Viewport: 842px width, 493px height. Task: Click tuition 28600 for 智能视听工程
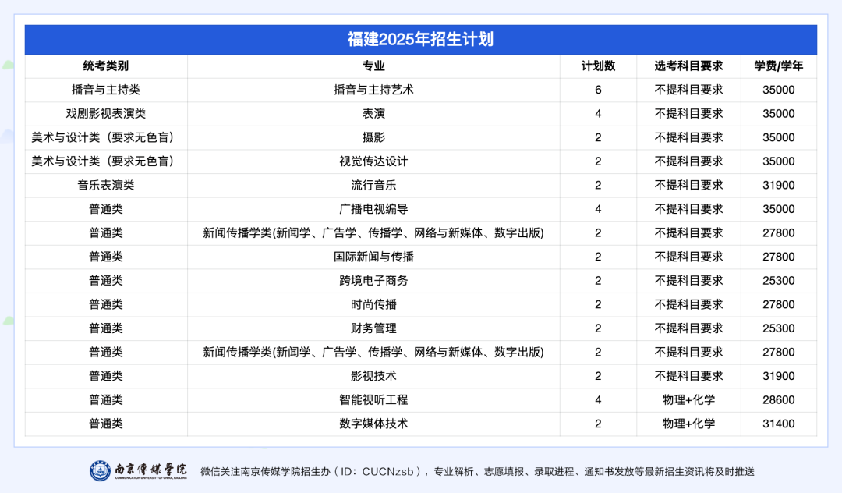pyautogui.click(x=779, y=399)
